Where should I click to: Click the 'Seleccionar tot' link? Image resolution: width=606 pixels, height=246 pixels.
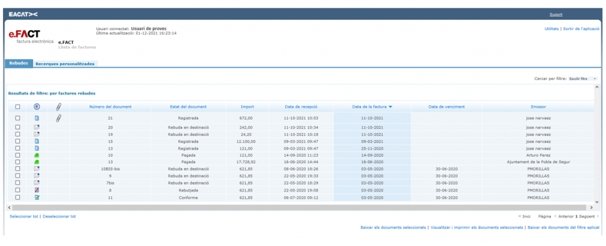pos(24,216)
